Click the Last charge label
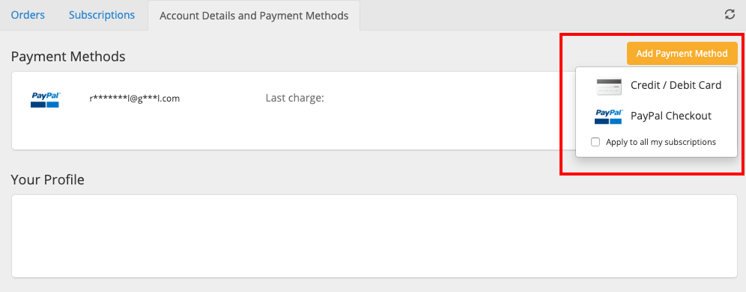The image size is (746, 292). (294, 98)
